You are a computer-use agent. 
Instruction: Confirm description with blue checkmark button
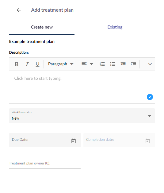(150, 97)
